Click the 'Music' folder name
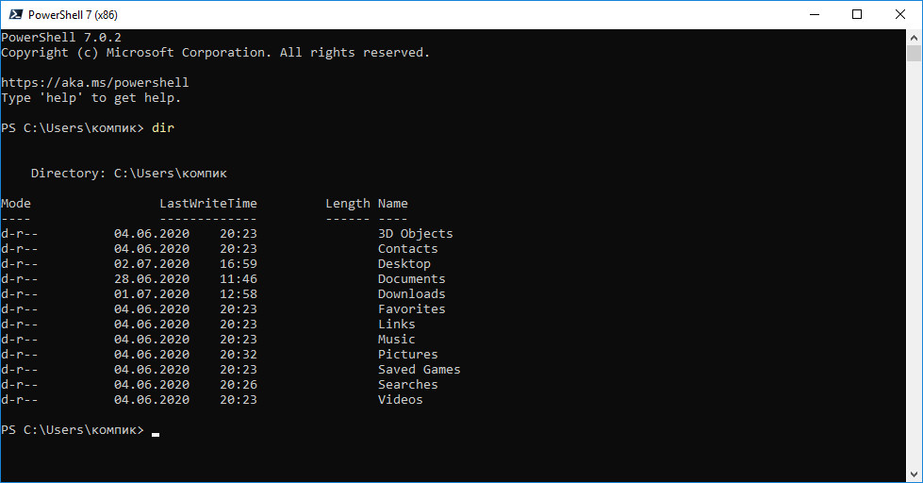The image size is (923, 483). tap(397, 340)
